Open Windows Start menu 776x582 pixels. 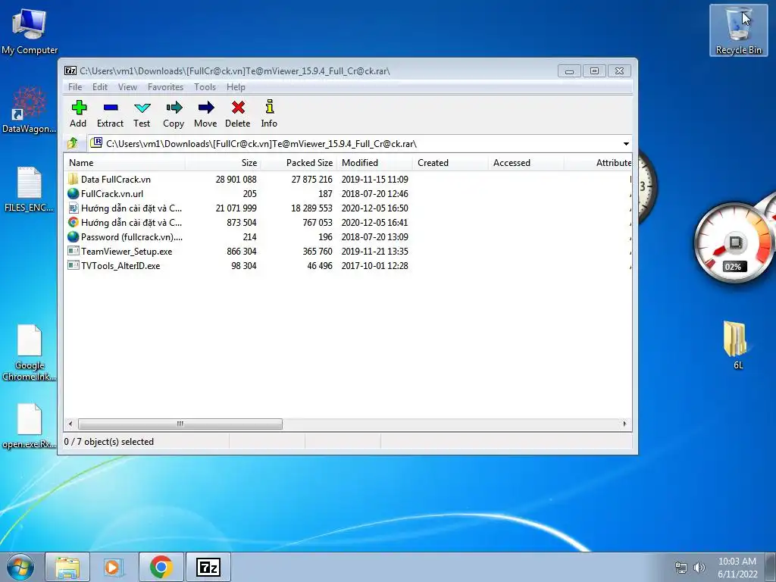pos(20,567)
